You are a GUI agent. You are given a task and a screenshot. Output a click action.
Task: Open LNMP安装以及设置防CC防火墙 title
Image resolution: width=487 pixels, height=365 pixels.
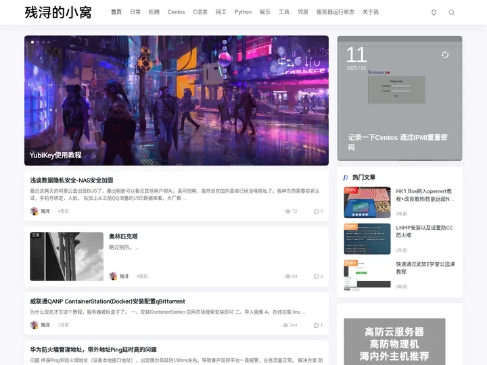(424, 232)
